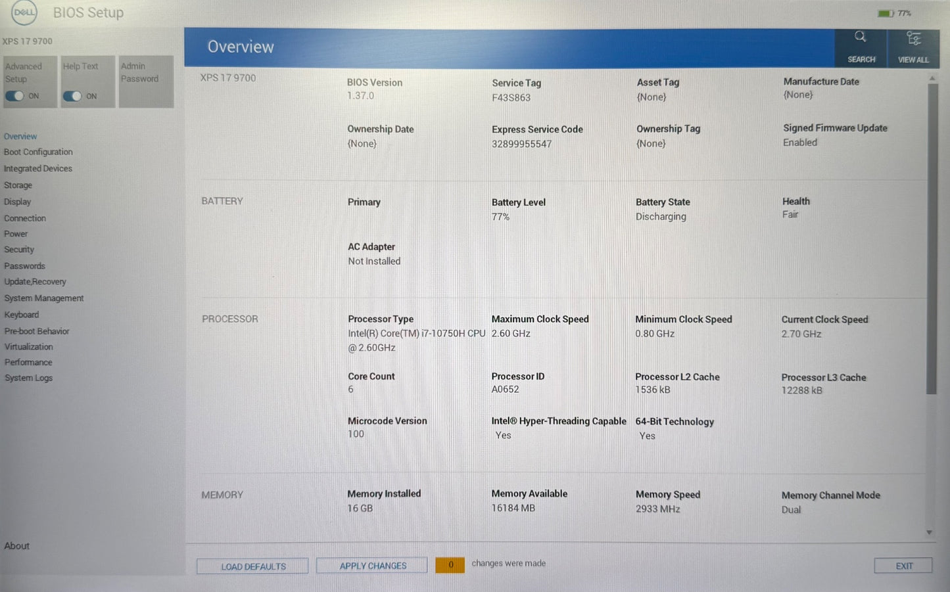Open the Admin Password panel
Image resolution: width=950 pixels, height=592 pixels.
point(146,81)
